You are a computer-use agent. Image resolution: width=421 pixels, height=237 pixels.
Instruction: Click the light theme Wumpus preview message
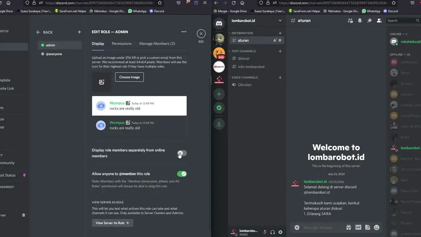(139, 106)
